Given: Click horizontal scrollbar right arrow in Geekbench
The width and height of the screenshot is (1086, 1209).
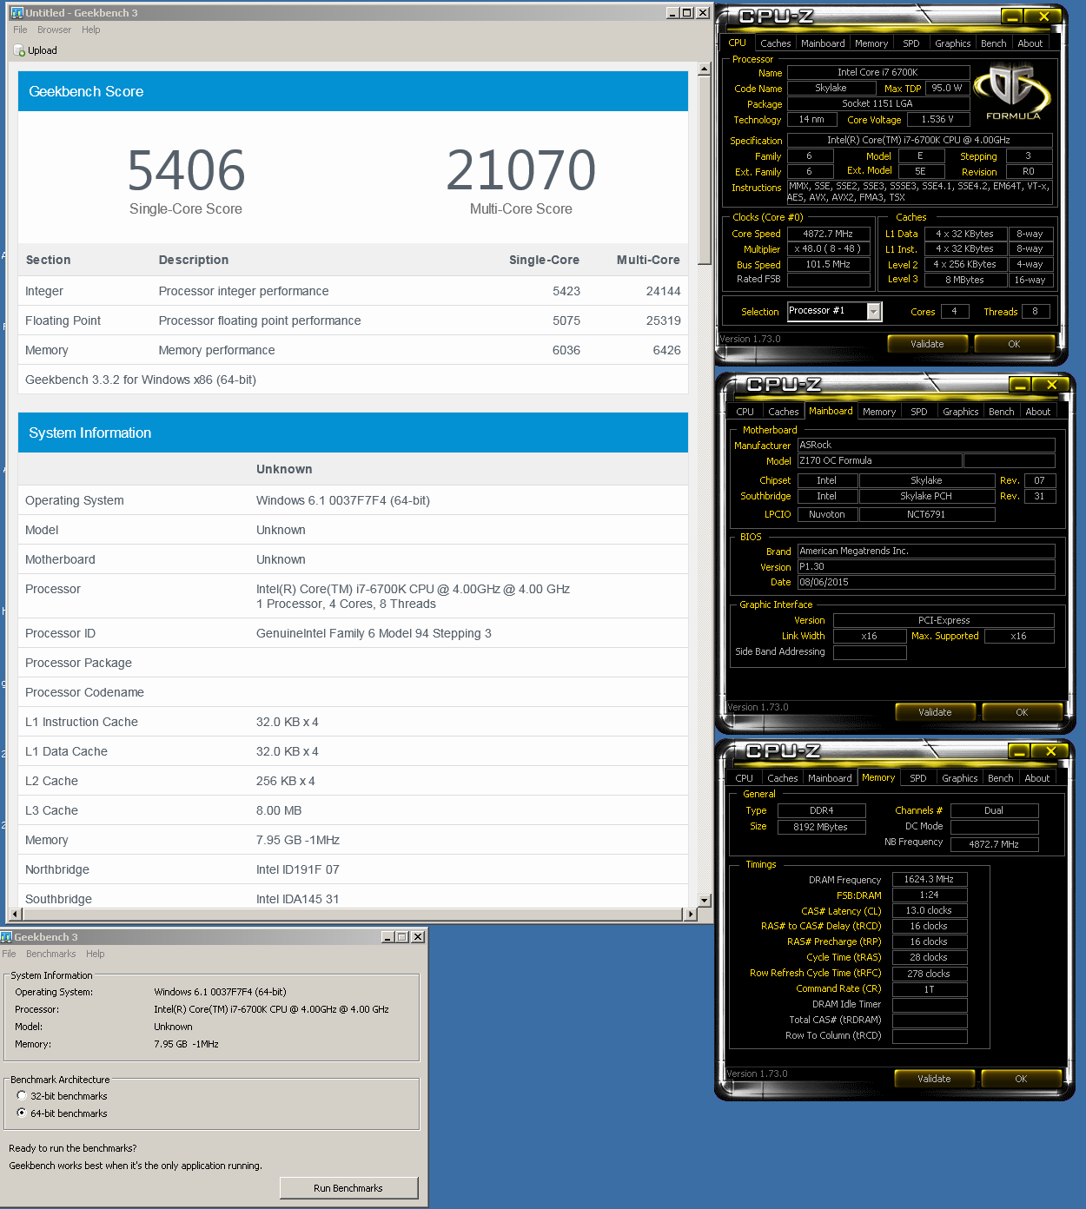Looking at the screenshot, I should (x=691, y=914).
